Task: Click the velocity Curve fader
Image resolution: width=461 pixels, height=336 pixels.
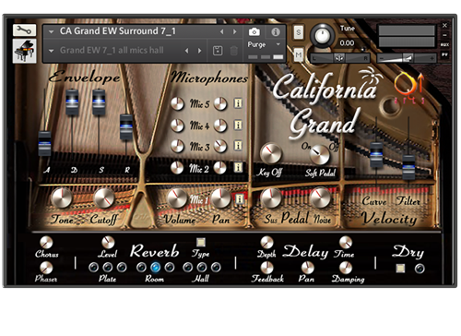Action: 376,155
